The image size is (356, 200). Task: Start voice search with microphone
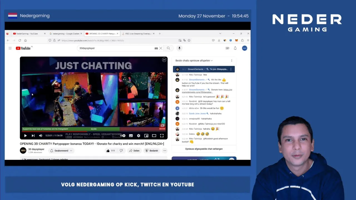coord(179,48)
